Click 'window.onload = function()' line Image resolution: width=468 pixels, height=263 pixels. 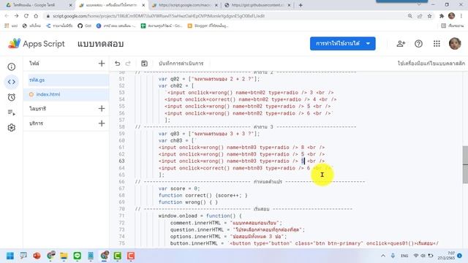point(200,216)
